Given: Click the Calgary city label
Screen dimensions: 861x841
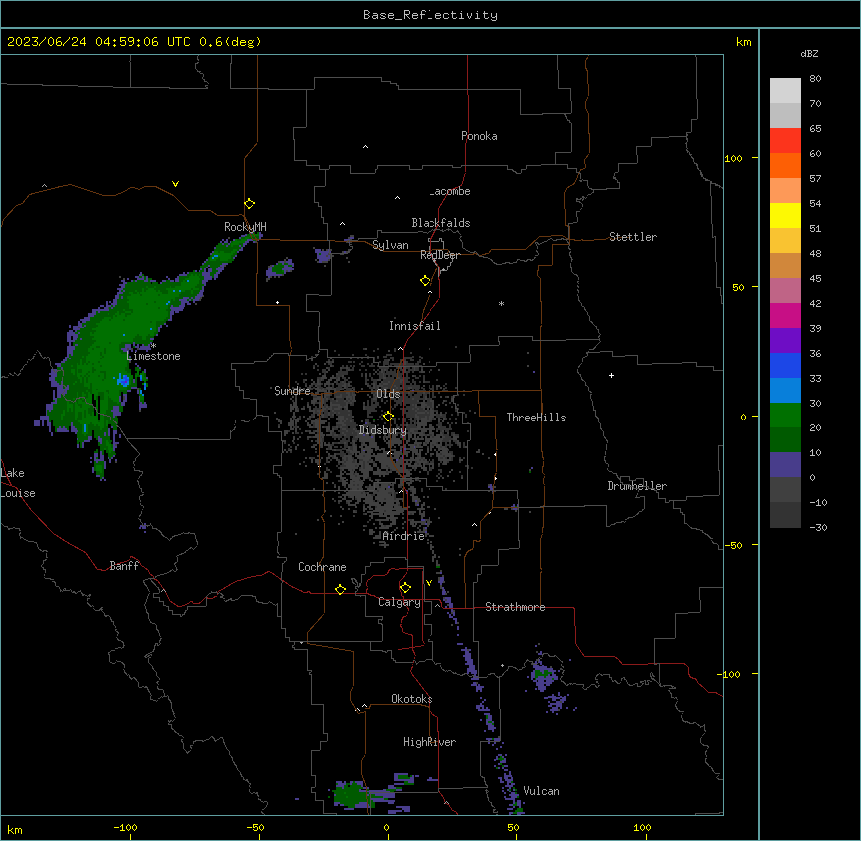Looking at the screenshot, I should 399,602.
